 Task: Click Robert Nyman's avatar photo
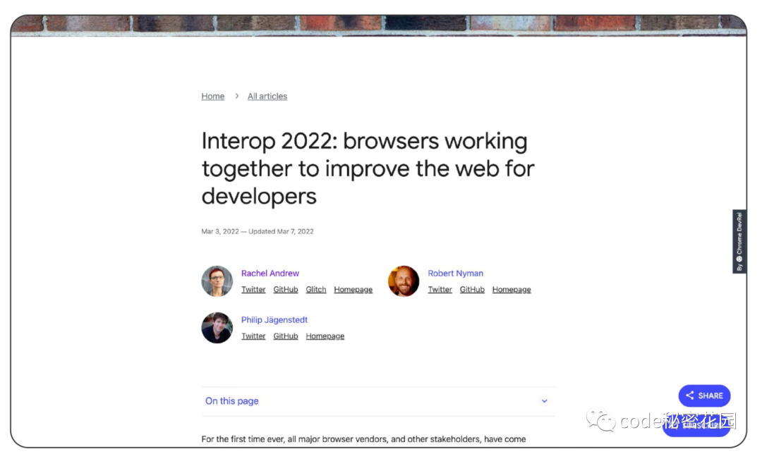(x=404, y=281)
